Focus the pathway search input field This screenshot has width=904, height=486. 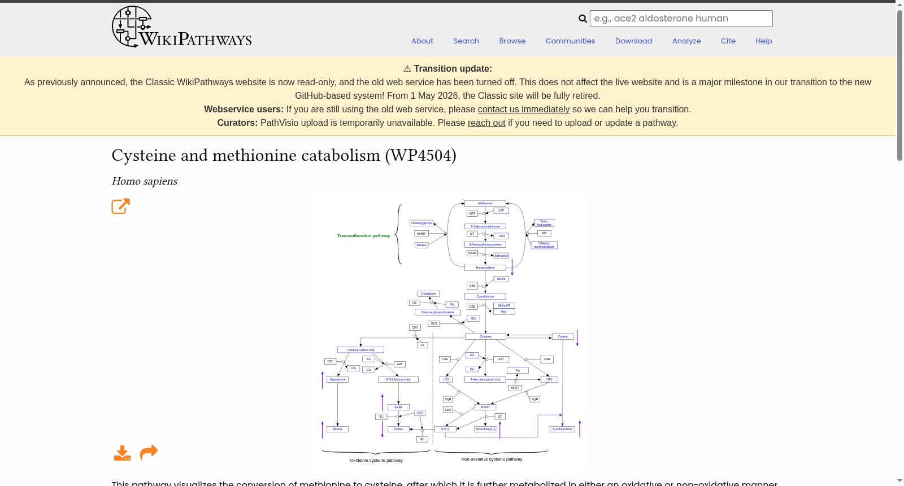coord(681,19)
